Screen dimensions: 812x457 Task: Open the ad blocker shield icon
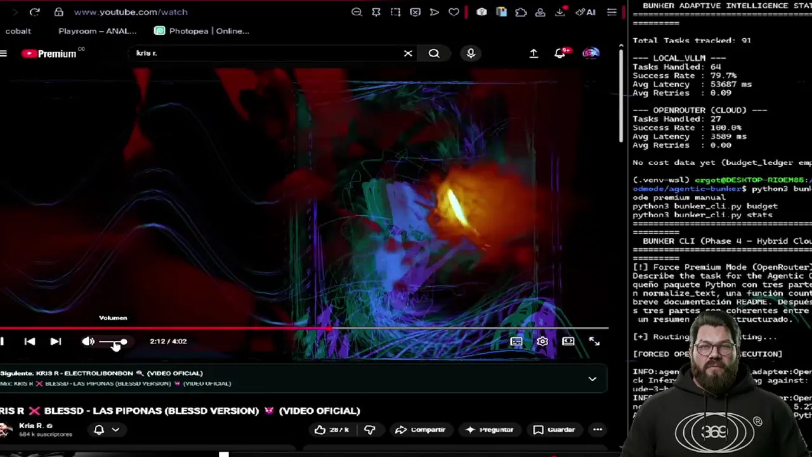[415, 11]
